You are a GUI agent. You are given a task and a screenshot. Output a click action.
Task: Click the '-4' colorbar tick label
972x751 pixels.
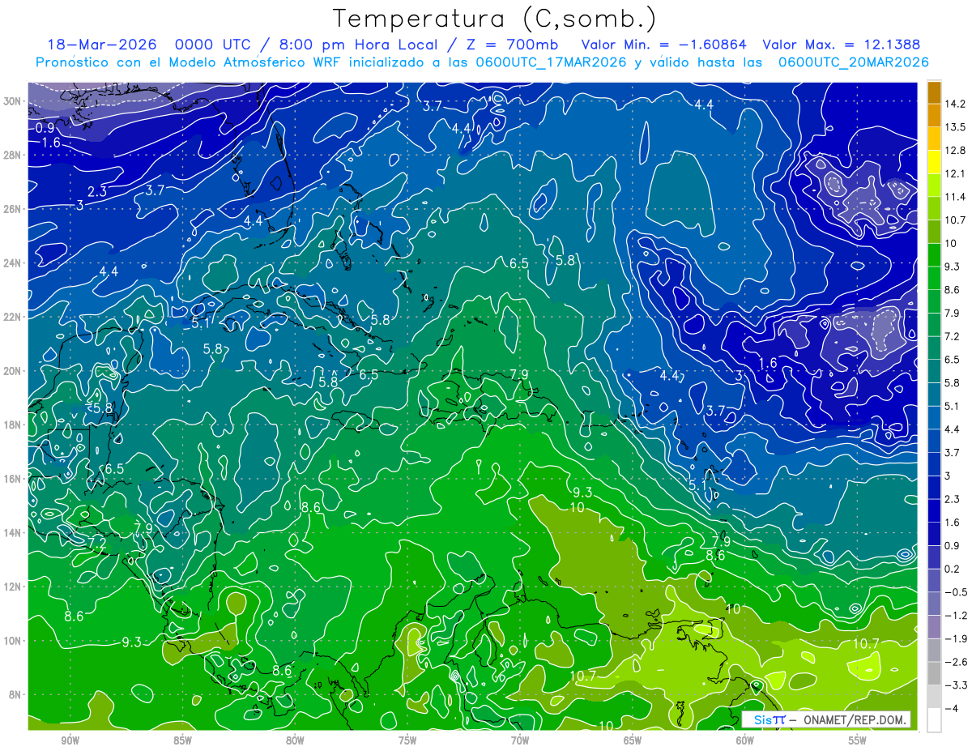(x=952, y=709)
